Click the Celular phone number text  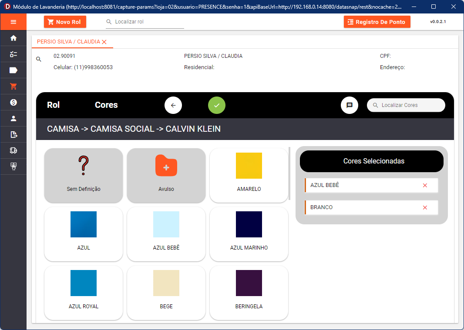tap(83, 67)
